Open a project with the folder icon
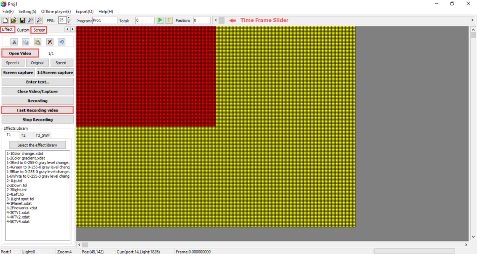Viewport: 477px width, 254px height. click(14, 20)
